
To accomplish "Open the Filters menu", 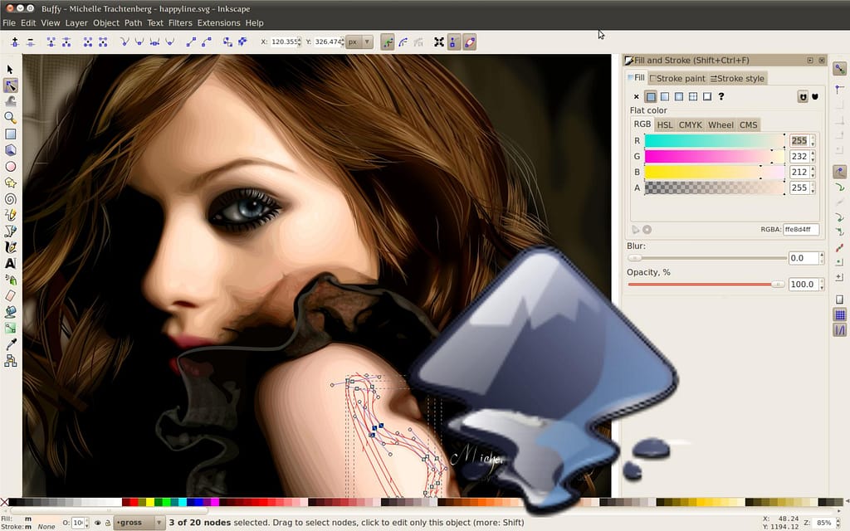I will (x=179, y=22).
